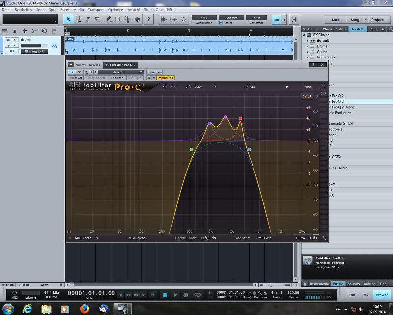
Task: Open the default preset dropdown
Action: click(x=120, y=72)
